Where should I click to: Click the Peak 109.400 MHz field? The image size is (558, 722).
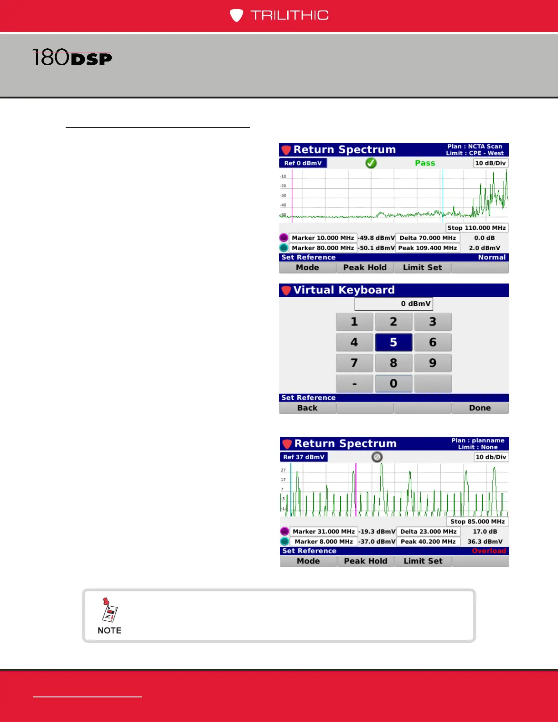(x=428, y=248)
